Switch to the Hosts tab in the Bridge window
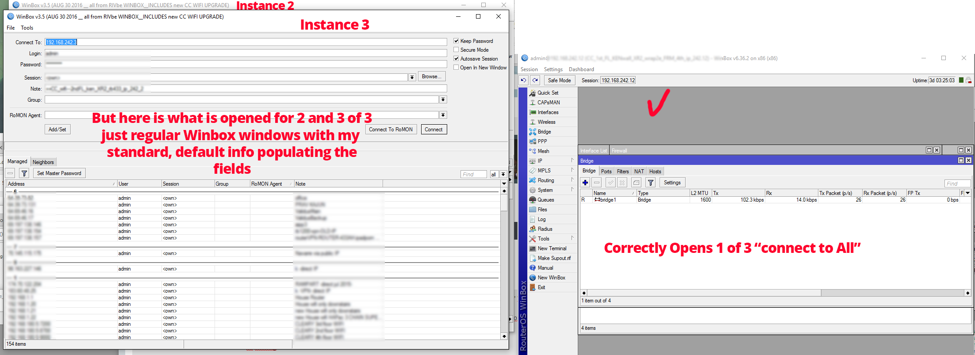The image size is (975, 355). pyautogui.click(x=655, y=172)
